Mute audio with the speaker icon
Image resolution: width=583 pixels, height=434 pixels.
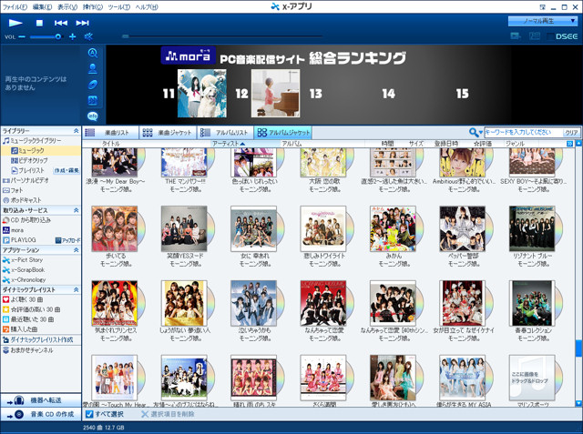(x=88, y=36)
